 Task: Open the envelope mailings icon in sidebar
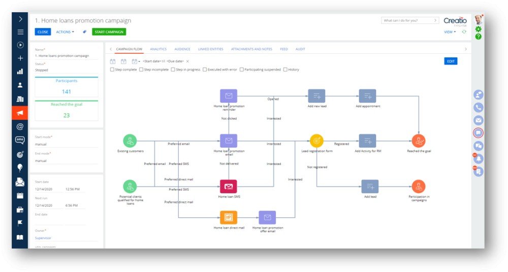point(20,182)
